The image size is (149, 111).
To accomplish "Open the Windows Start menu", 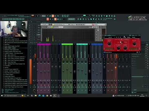I will click(x=2, y=96).
